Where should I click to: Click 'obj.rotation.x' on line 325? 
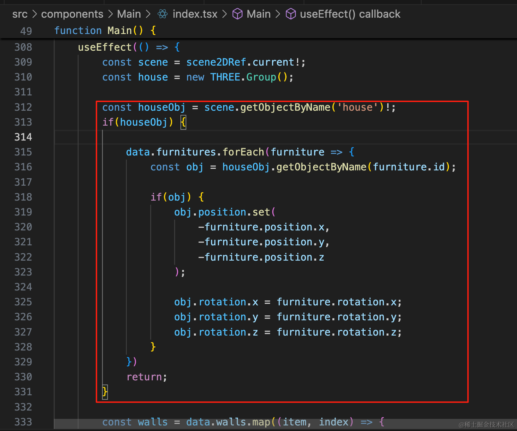[x=216, y=302]
